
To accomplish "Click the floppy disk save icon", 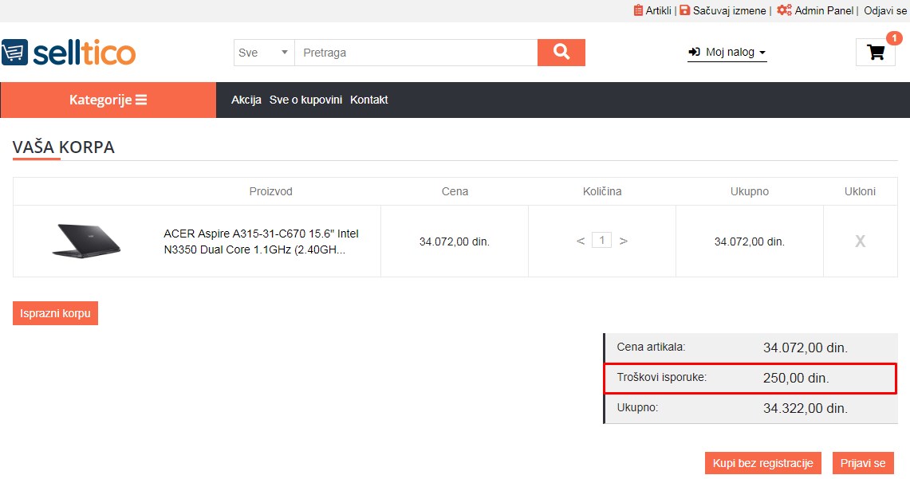I will [685, 10].
